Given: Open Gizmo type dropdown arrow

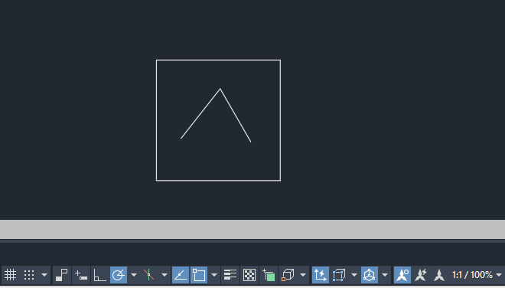Looking at the screenshot, I should (x=385, y=275).
